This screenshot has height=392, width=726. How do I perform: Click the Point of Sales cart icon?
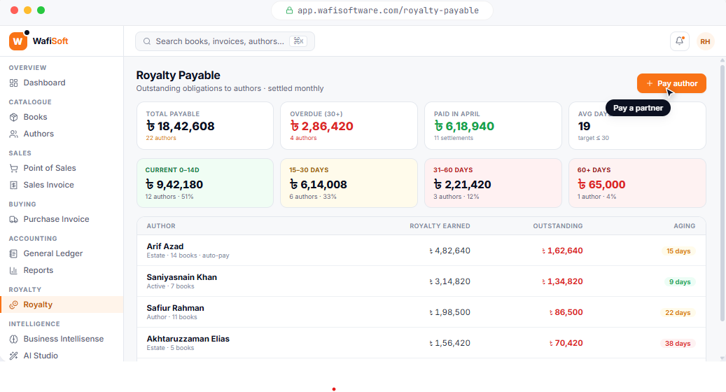13,168
